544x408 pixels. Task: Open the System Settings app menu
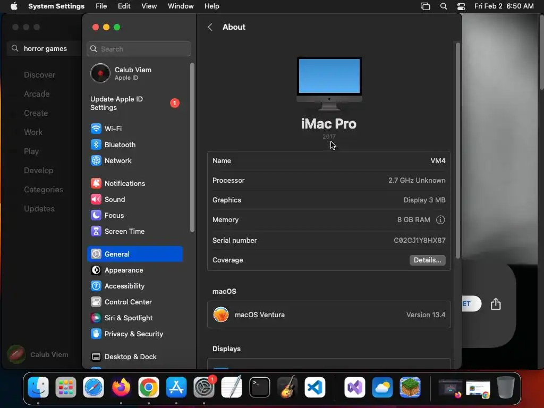pyautogui.click(x=56, y=6)
